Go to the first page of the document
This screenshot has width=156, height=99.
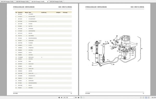(59, 97)
